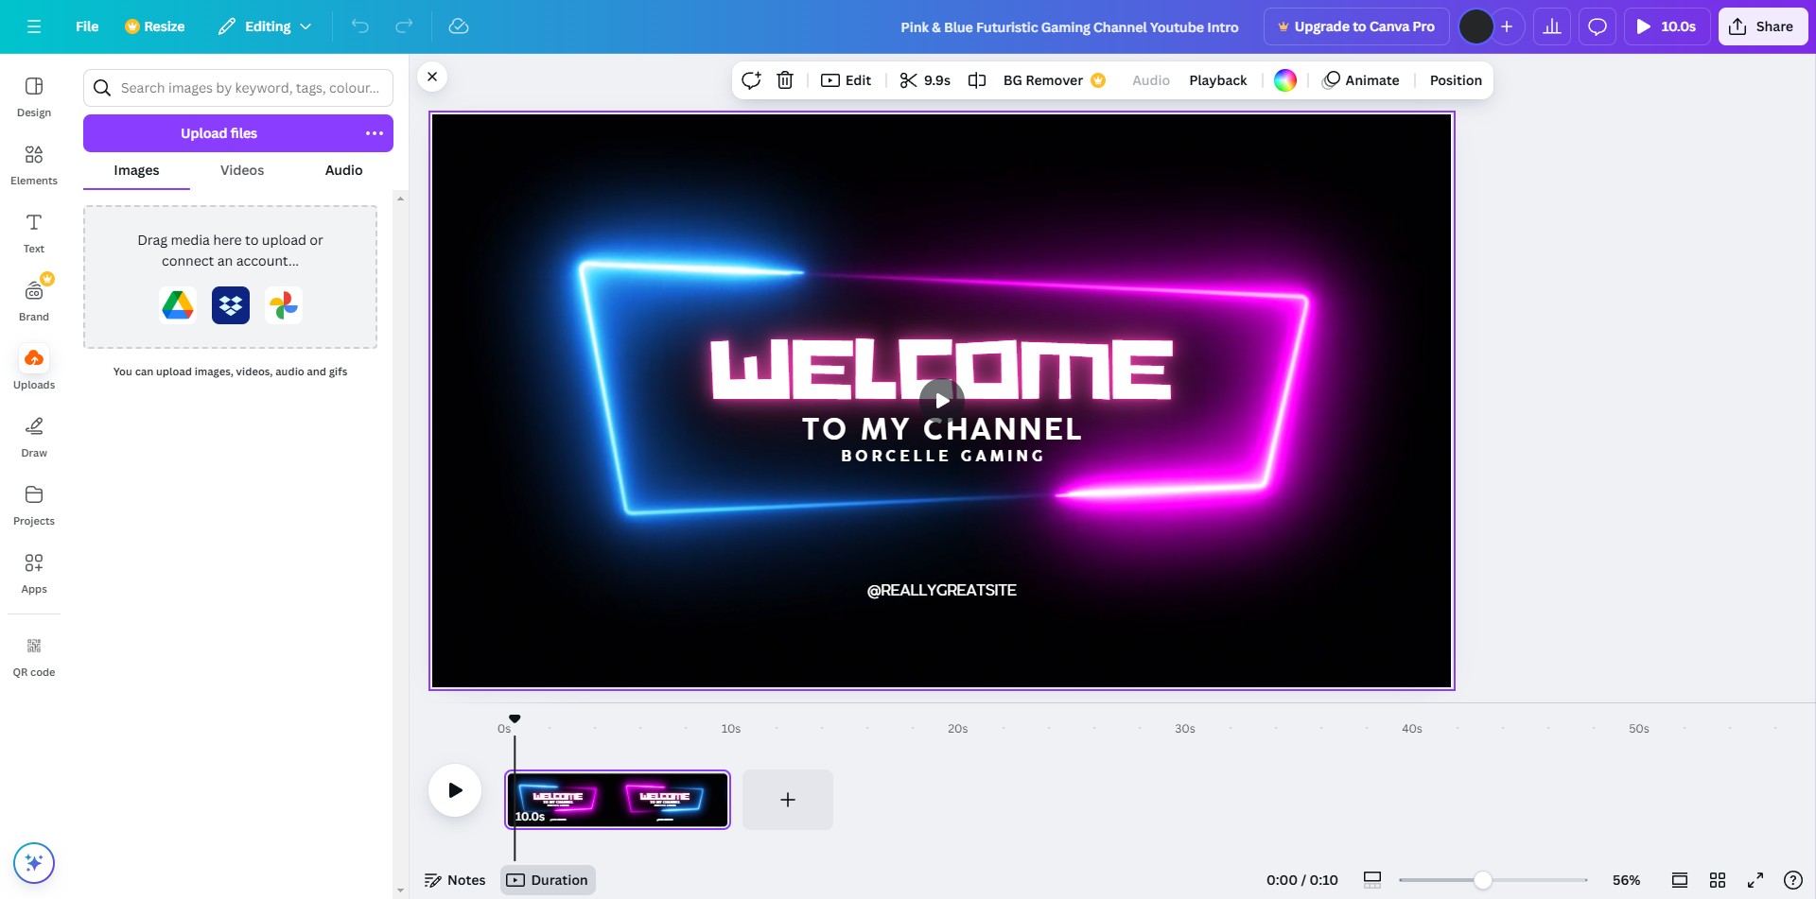Click the timeline play button
Screen dimensions: 1816x899
point(455,790)
